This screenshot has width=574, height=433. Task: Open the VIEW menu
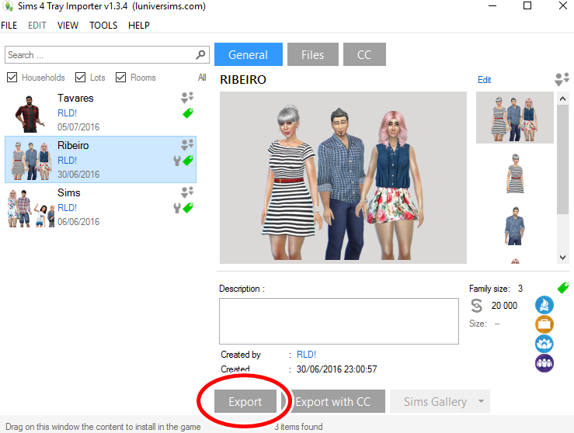[68, 26]
